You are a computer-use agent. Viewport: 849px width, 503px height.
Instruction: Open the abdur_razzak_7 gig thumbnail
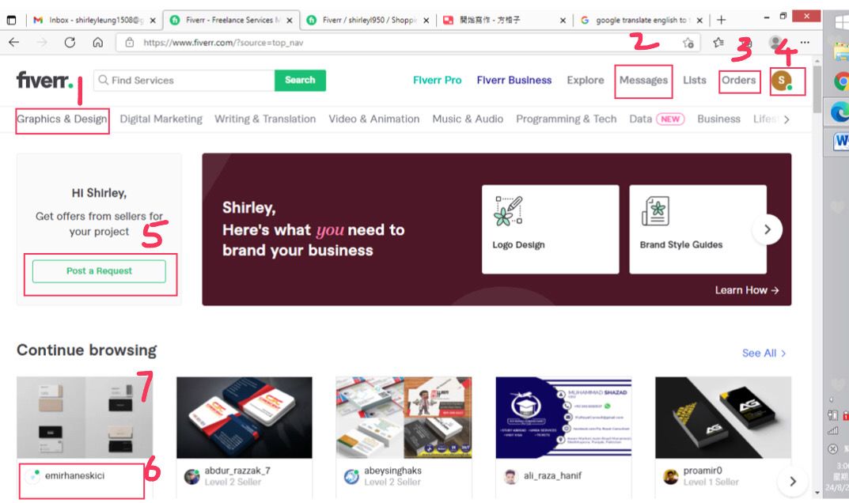(244, 418)
